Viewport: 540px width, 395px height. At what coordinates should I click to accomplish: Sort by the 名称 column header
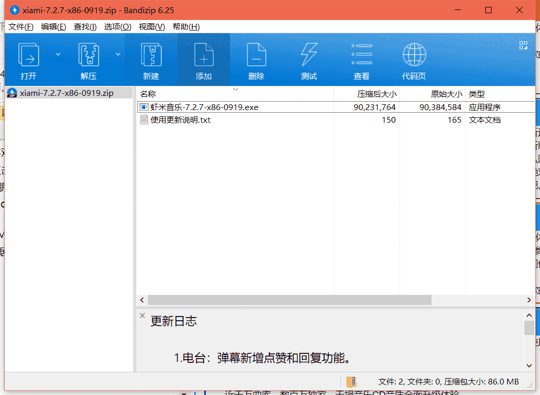(236, 94)
